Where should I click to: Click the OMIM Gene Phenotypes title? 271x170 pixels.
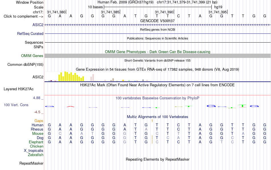[x=158, y=52]
